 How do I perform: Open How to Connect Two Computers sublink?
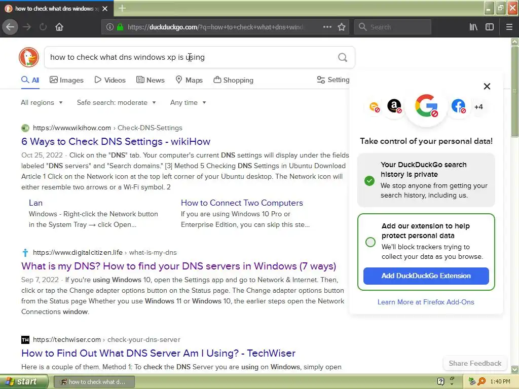tap(242, 203)
